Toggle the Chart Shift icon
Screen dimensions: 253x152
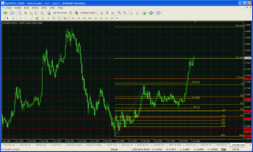138,13
